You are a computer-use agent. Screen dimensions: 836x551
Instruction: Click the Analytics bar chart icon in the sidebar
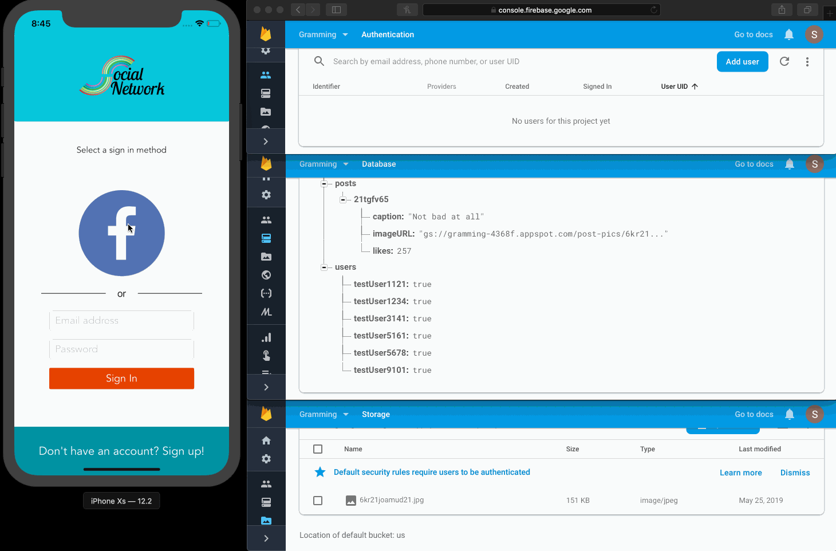tap(266, 337)
